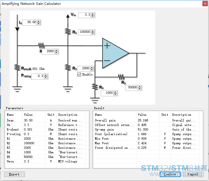Decrease R3 resistance with down arrow
209x181 pixels.
click(x=92, y=70)
